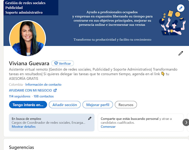Click the 'Añadir sección' button
Screen dimensions: 189x150
point(65,105)
